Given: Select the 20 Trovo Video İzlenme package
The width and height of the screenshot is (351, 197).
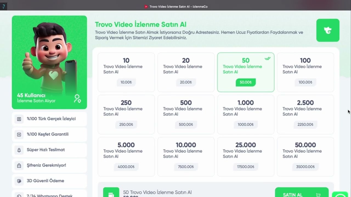Looking at the screenshot, I should point(186,72).
